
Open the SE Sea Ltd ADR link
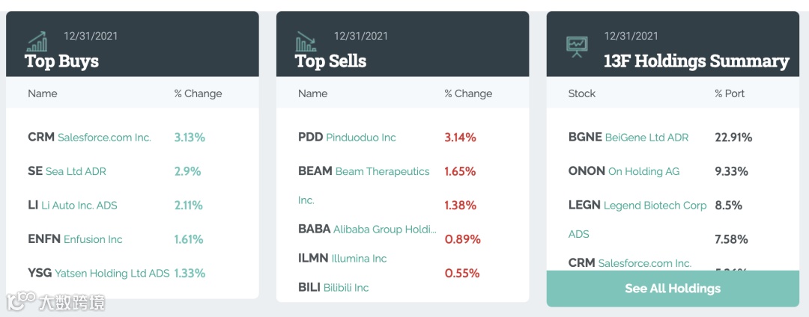coord(67,171)
